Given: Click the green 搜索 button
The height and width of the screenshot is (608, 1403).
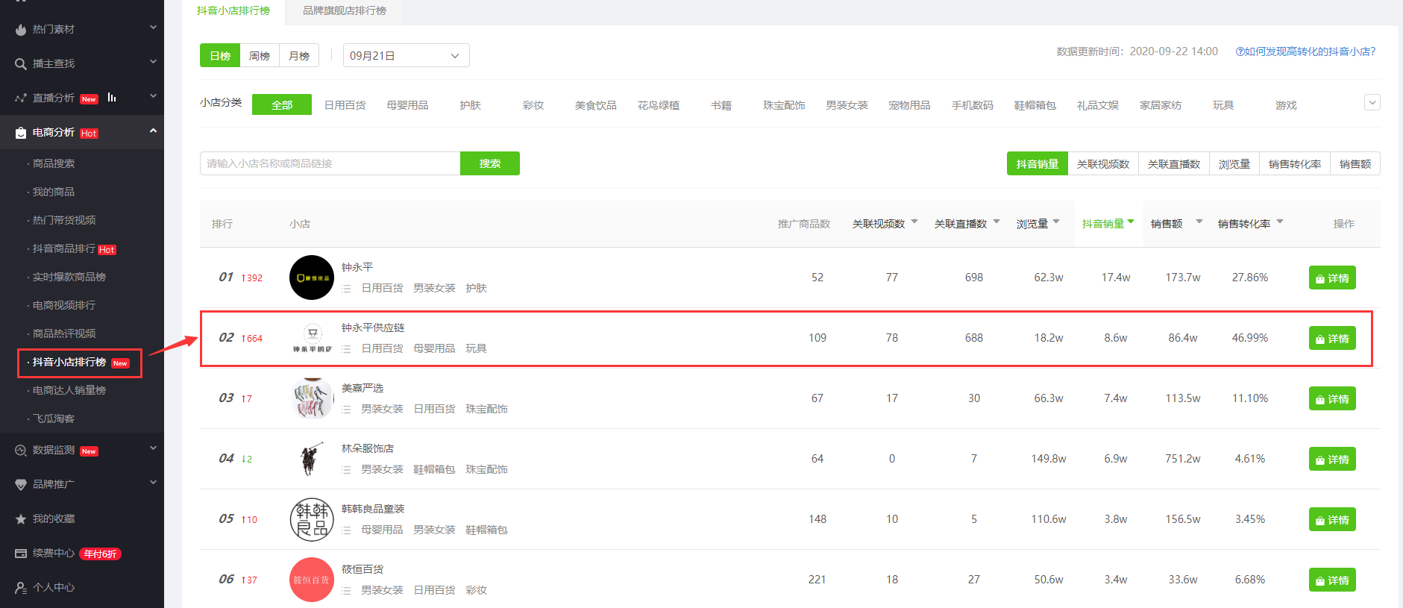Looking at the screenshot, I should click(x=490, y=163).
